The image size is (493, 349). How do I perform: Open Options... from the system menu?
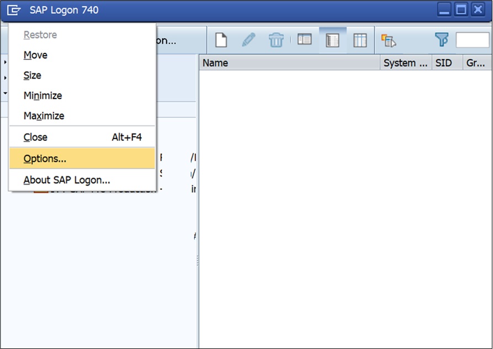[x=82, y=158]
